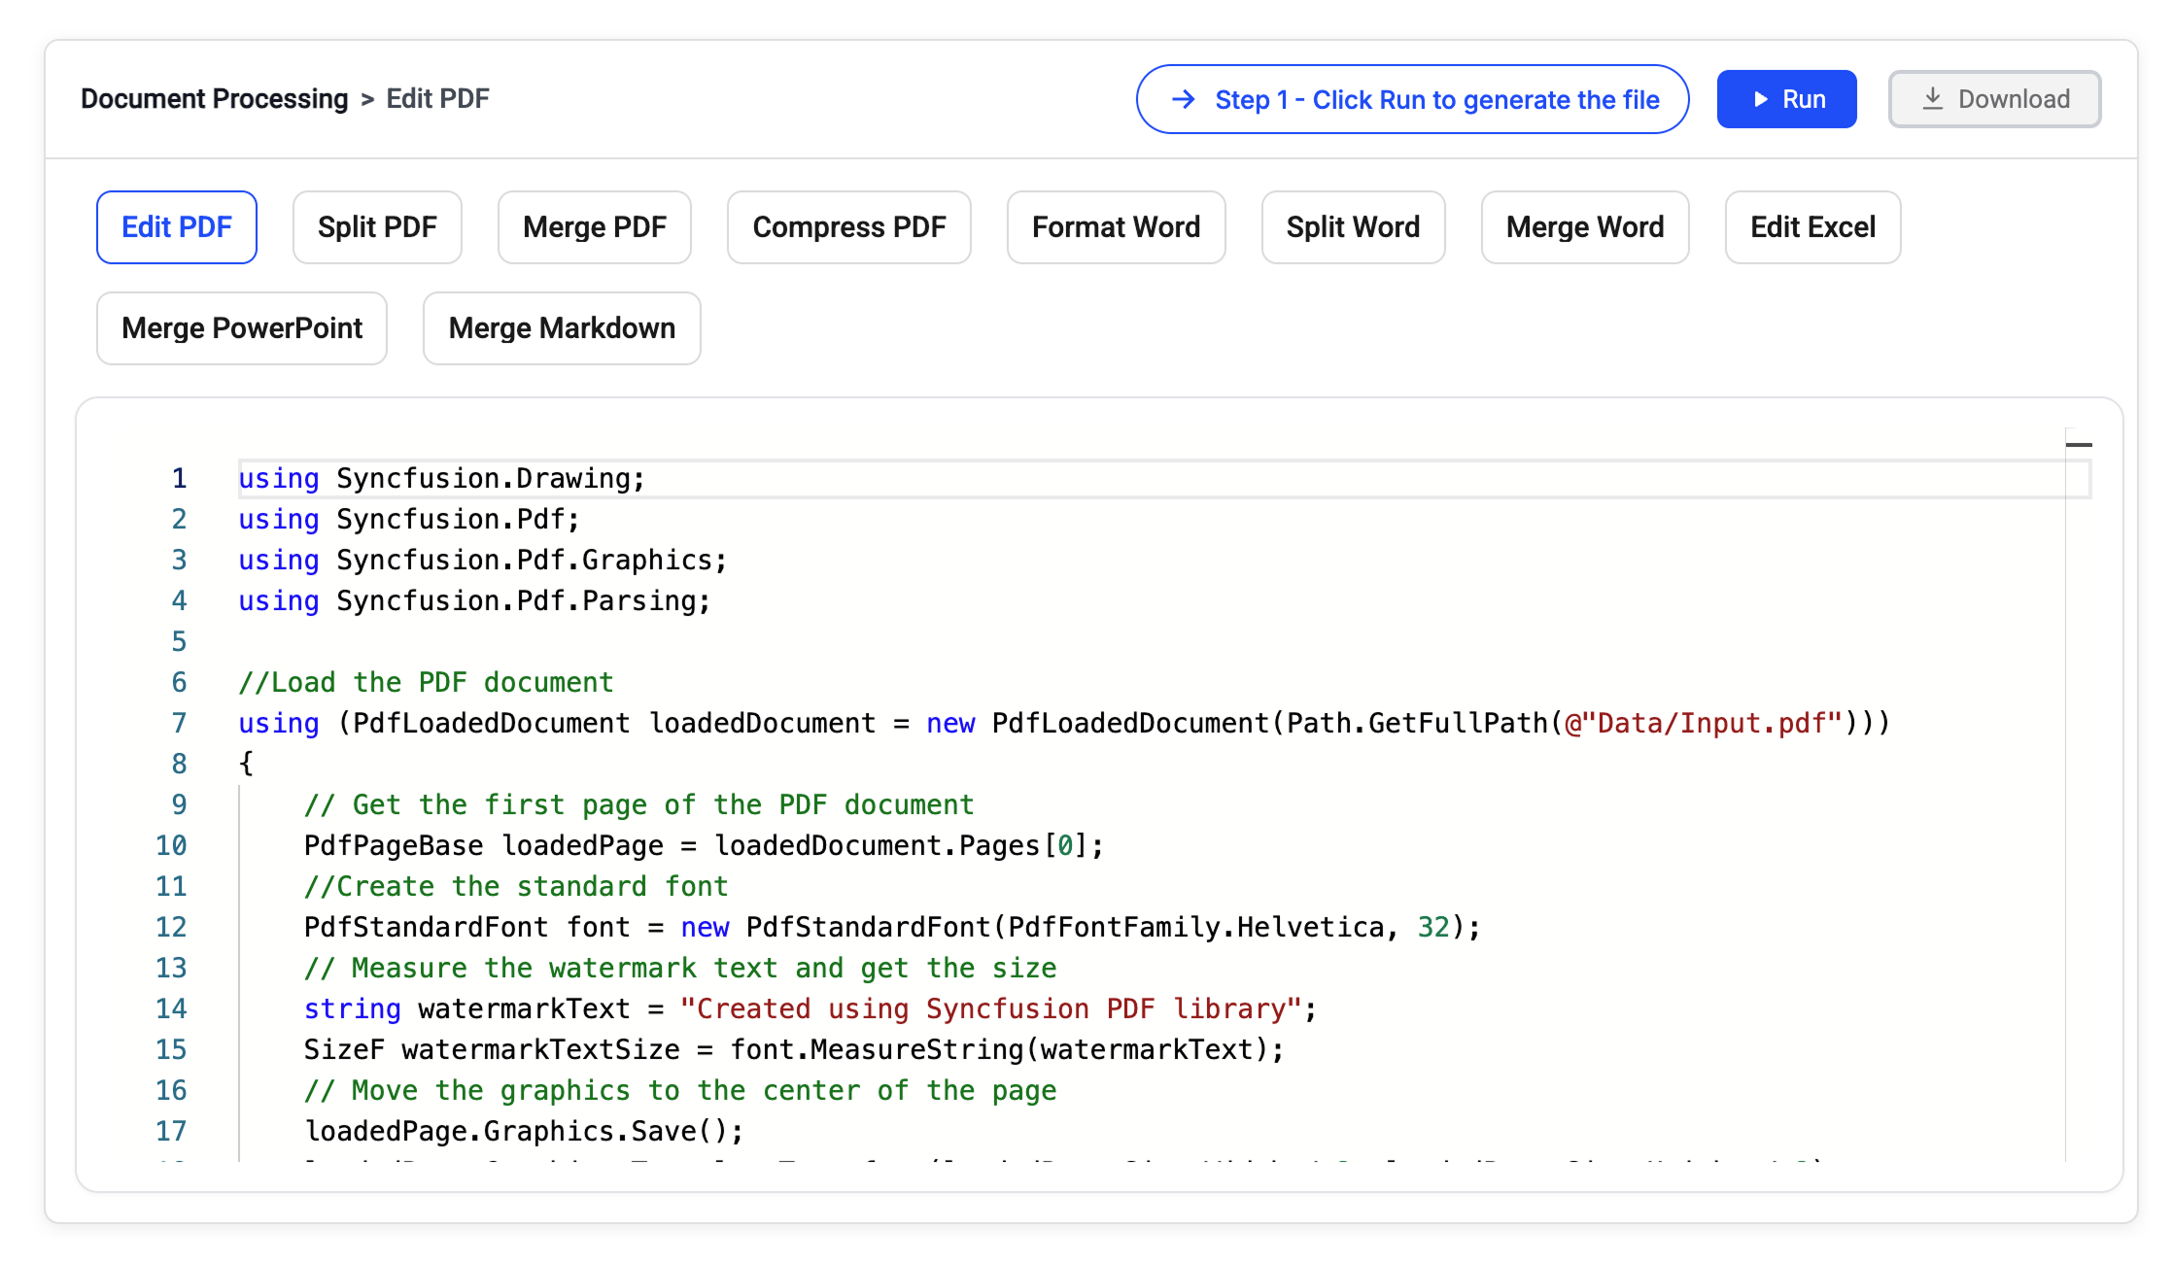Image resolution: width=2173 pixels, height=1263 pixels.
Task: Click line number 12 in gutter
Action: 171,927
